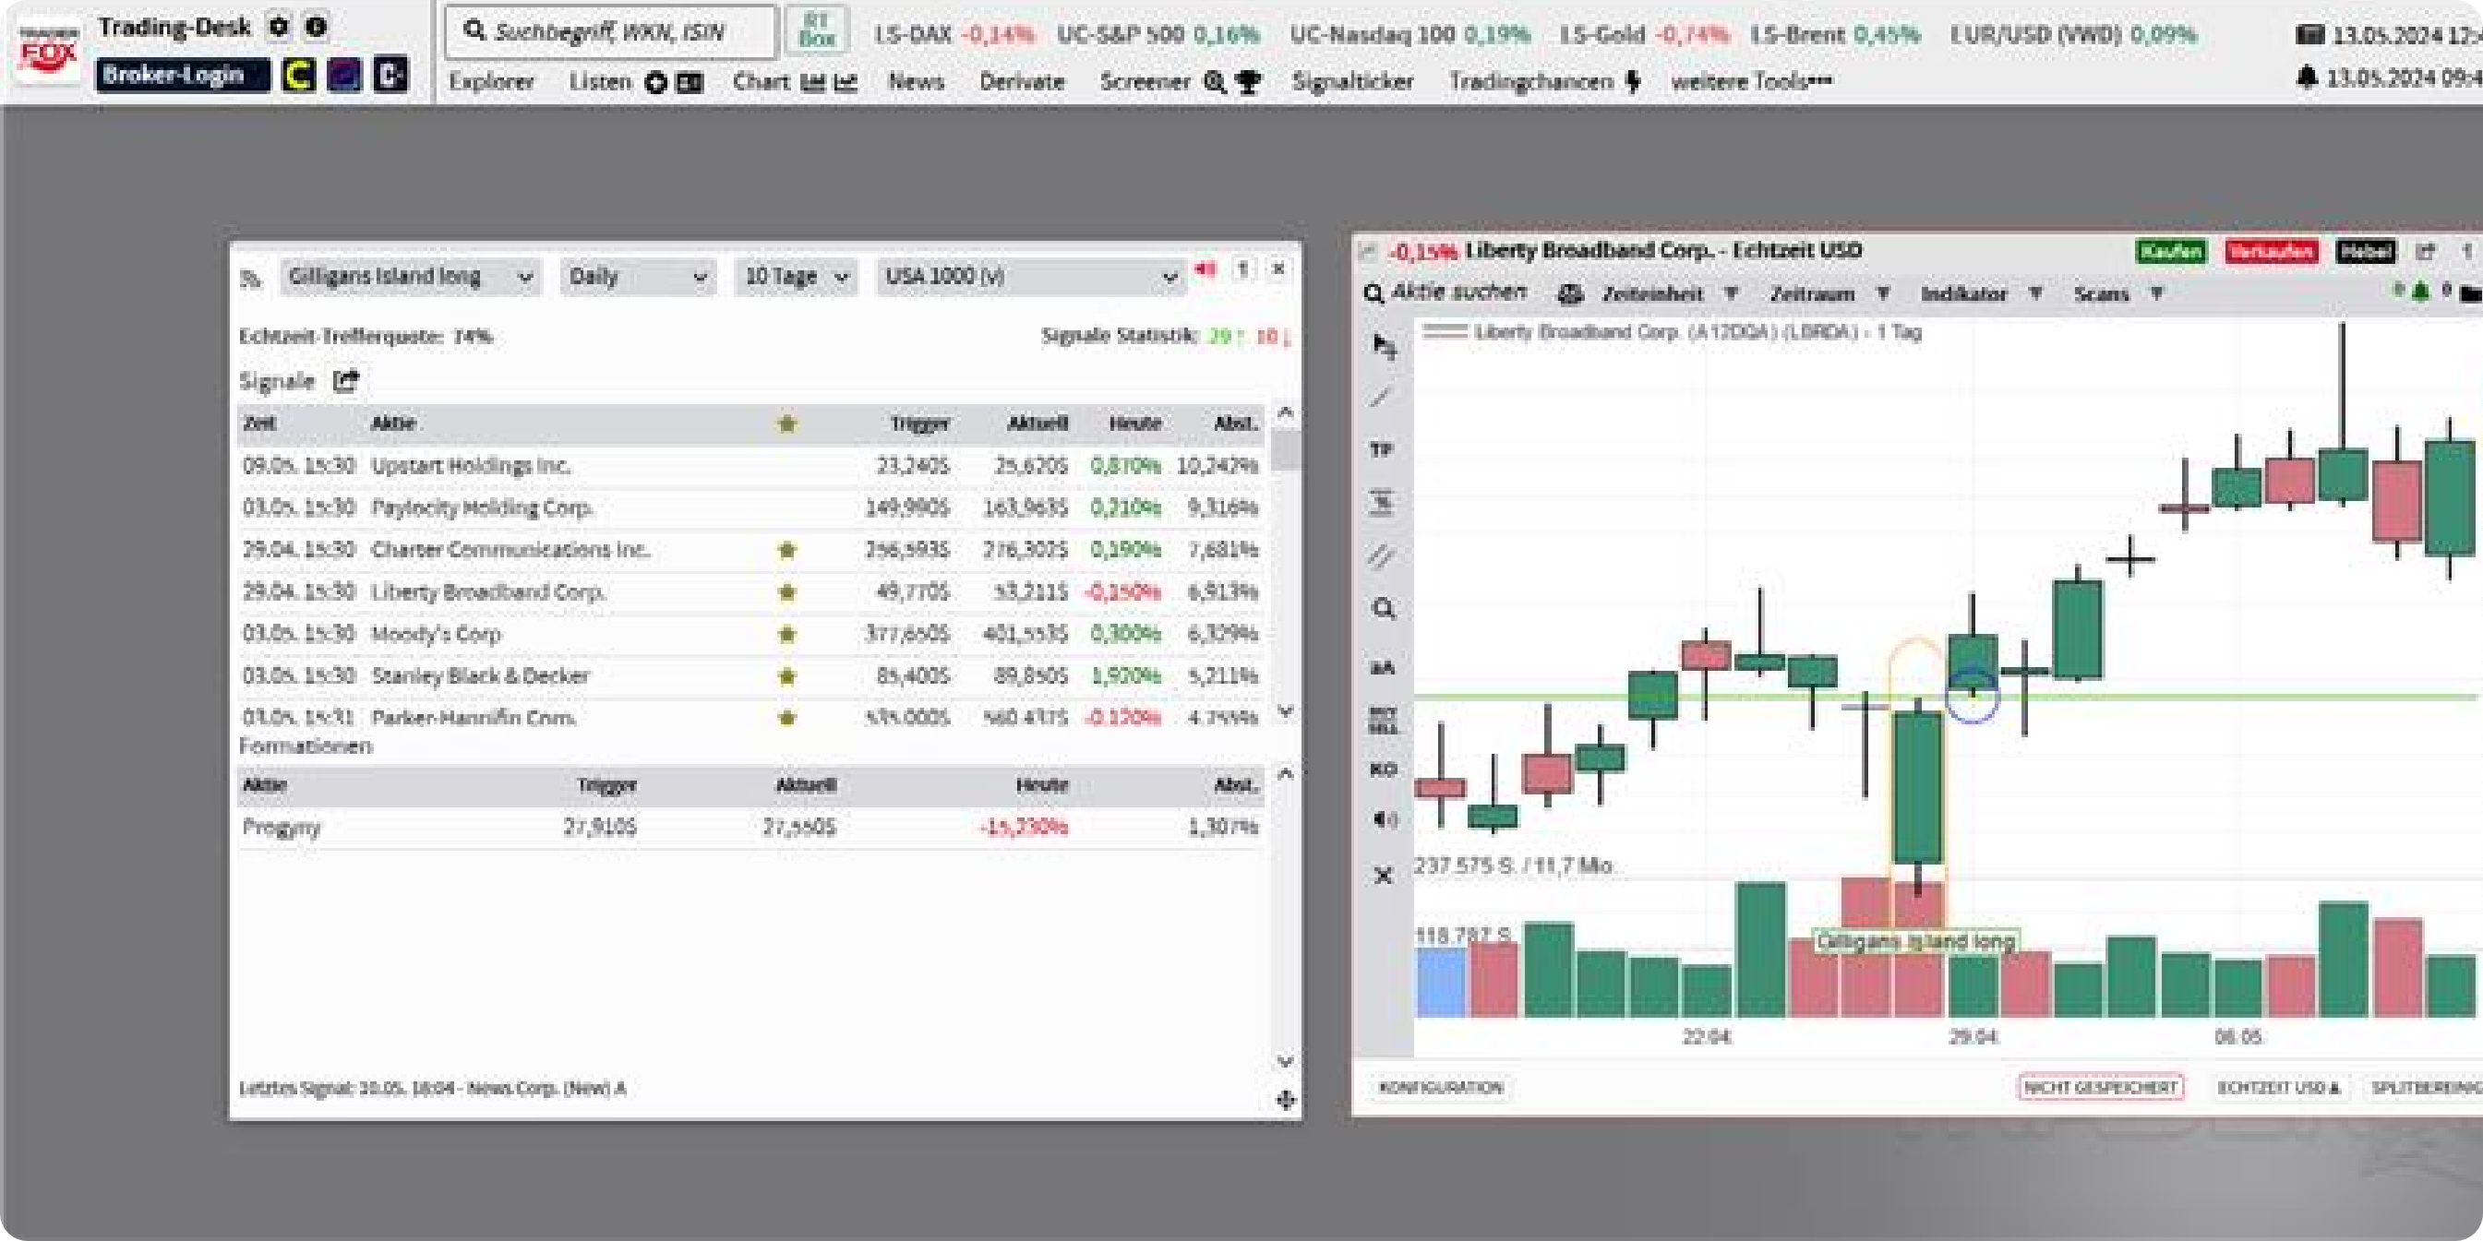Select the trend line drawing tool

(x=1382, y=397)
